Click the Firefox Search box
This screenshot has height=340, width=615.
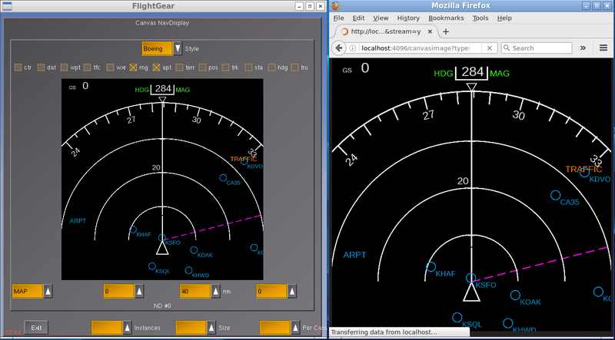pyautogui.click(x=537, y=48)
